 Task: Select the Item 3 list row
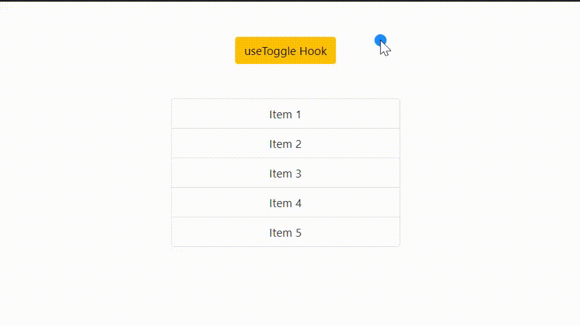click(285, 173)
